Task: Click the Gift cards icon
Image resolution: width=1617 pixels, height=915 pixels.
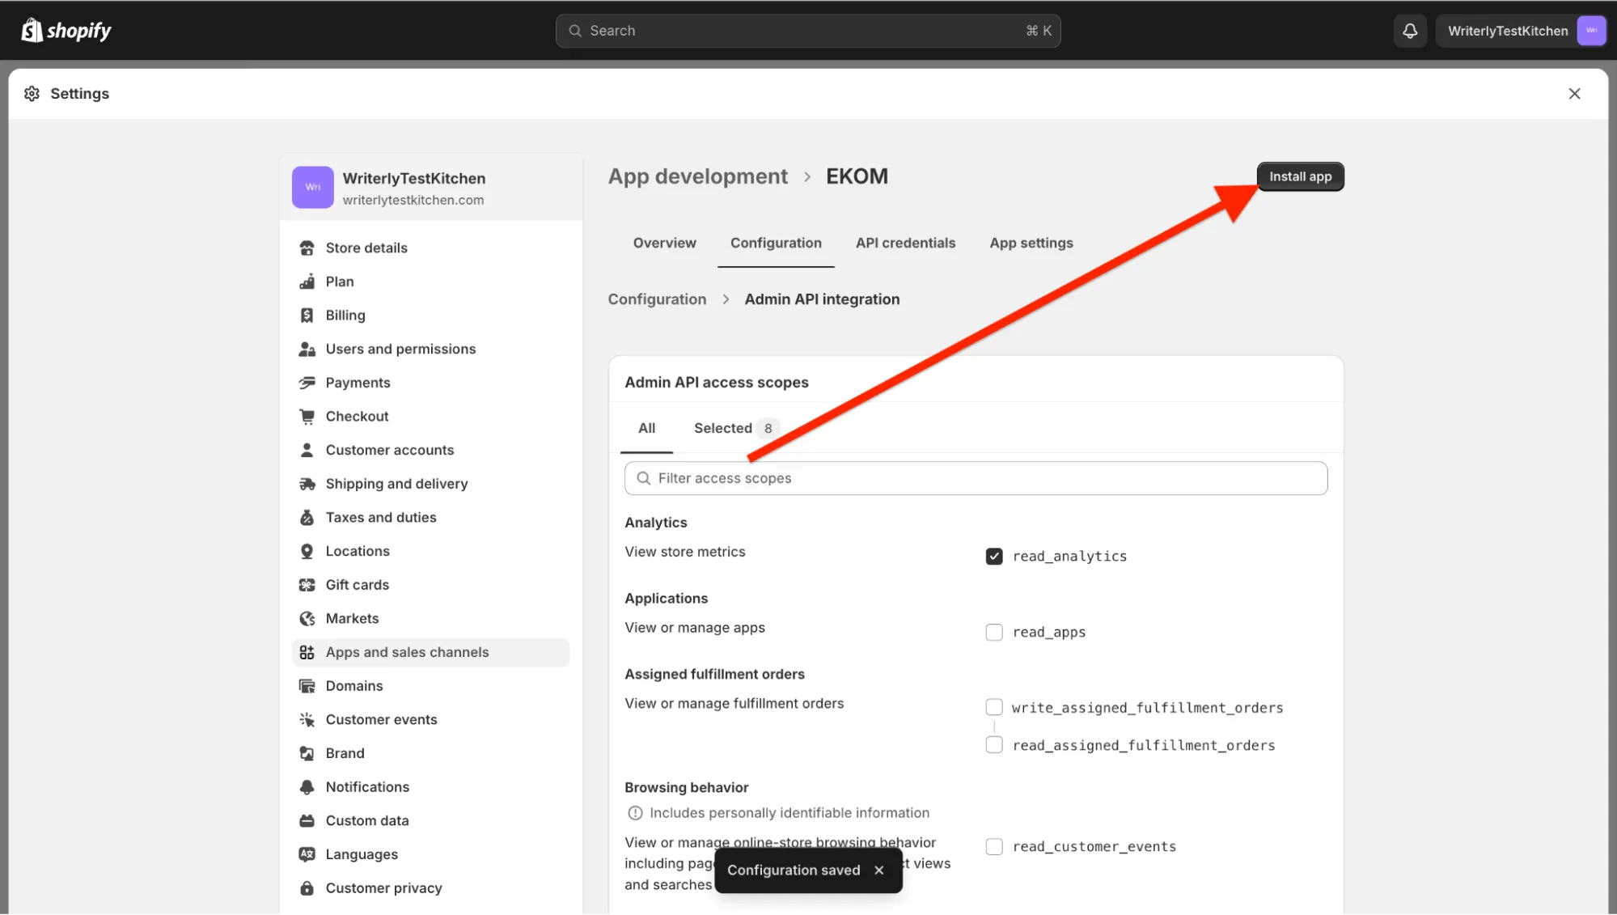Action: coord(307,585)
